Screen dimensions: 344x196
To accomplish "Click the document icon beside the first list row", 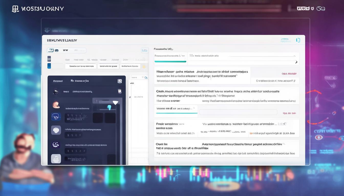I will pos(119,91).
